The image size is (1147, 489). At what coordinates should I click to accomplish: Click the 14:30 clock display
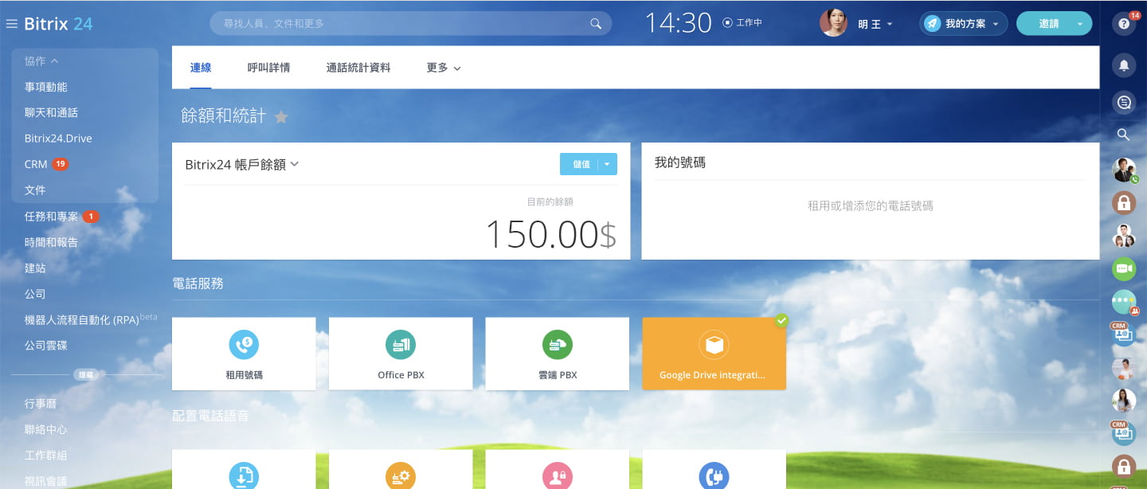click(678, 23)
